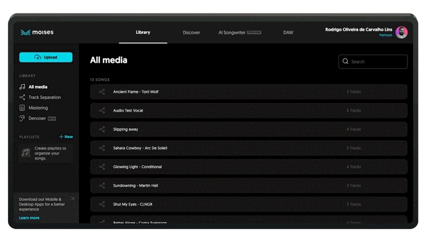Switch to the DAW tab
This screenshot has height=239, width=426.
pos(288,33)
